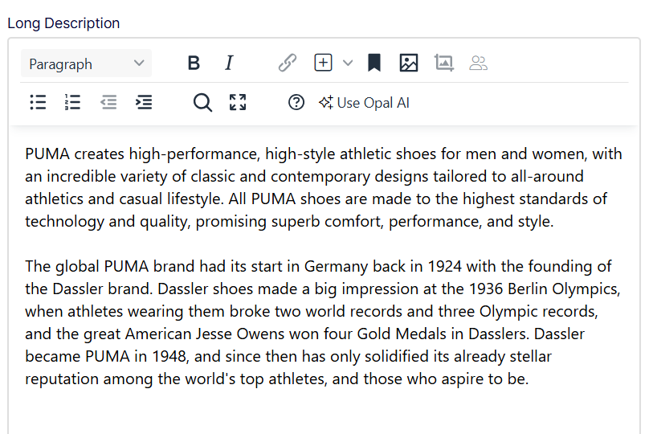This screenshot has width=653, height=434.
Task: Click the plus-box insert icon
Action: click(x=323, y=63)
